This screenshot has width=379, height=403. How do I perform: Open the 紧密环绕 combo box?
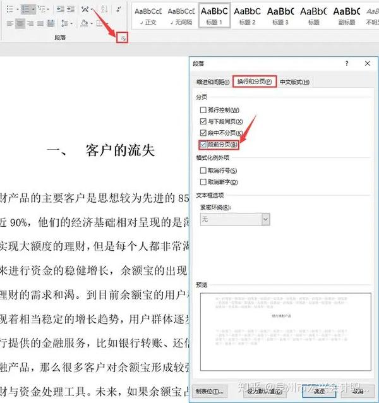235,219
